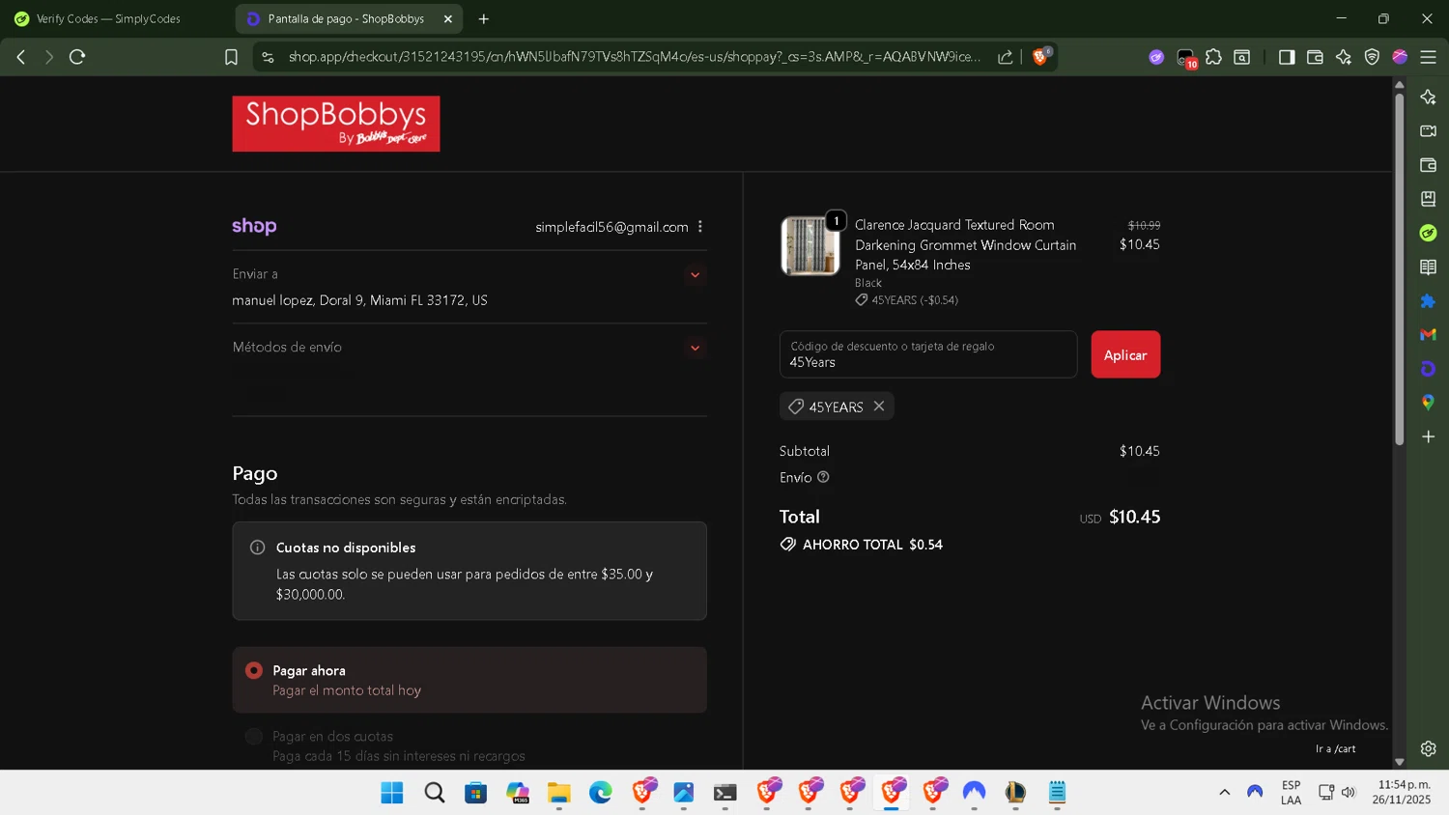1449x815 pixels.
Task: Select the Pantalla de pago - ShopBobbys tab
Action: (x=346, y=18)
